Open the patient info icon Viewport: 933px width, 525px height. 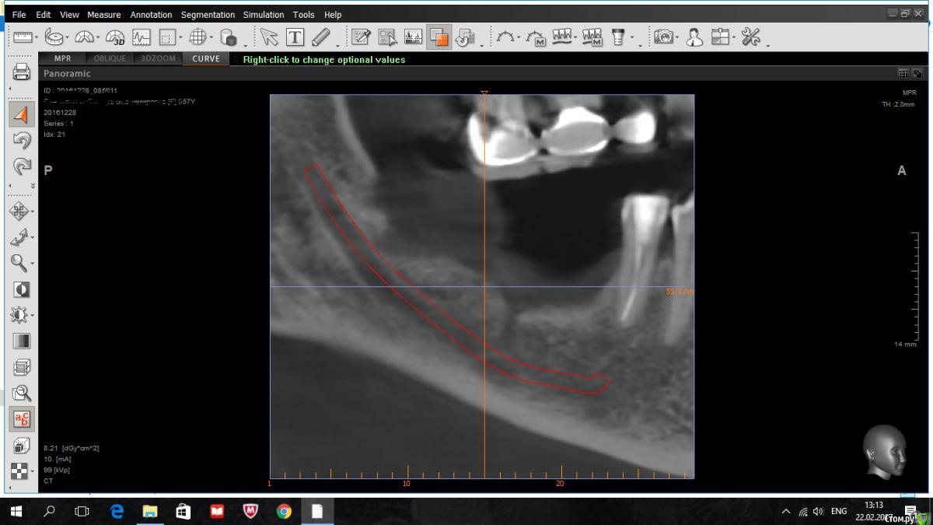click(694, 37)
